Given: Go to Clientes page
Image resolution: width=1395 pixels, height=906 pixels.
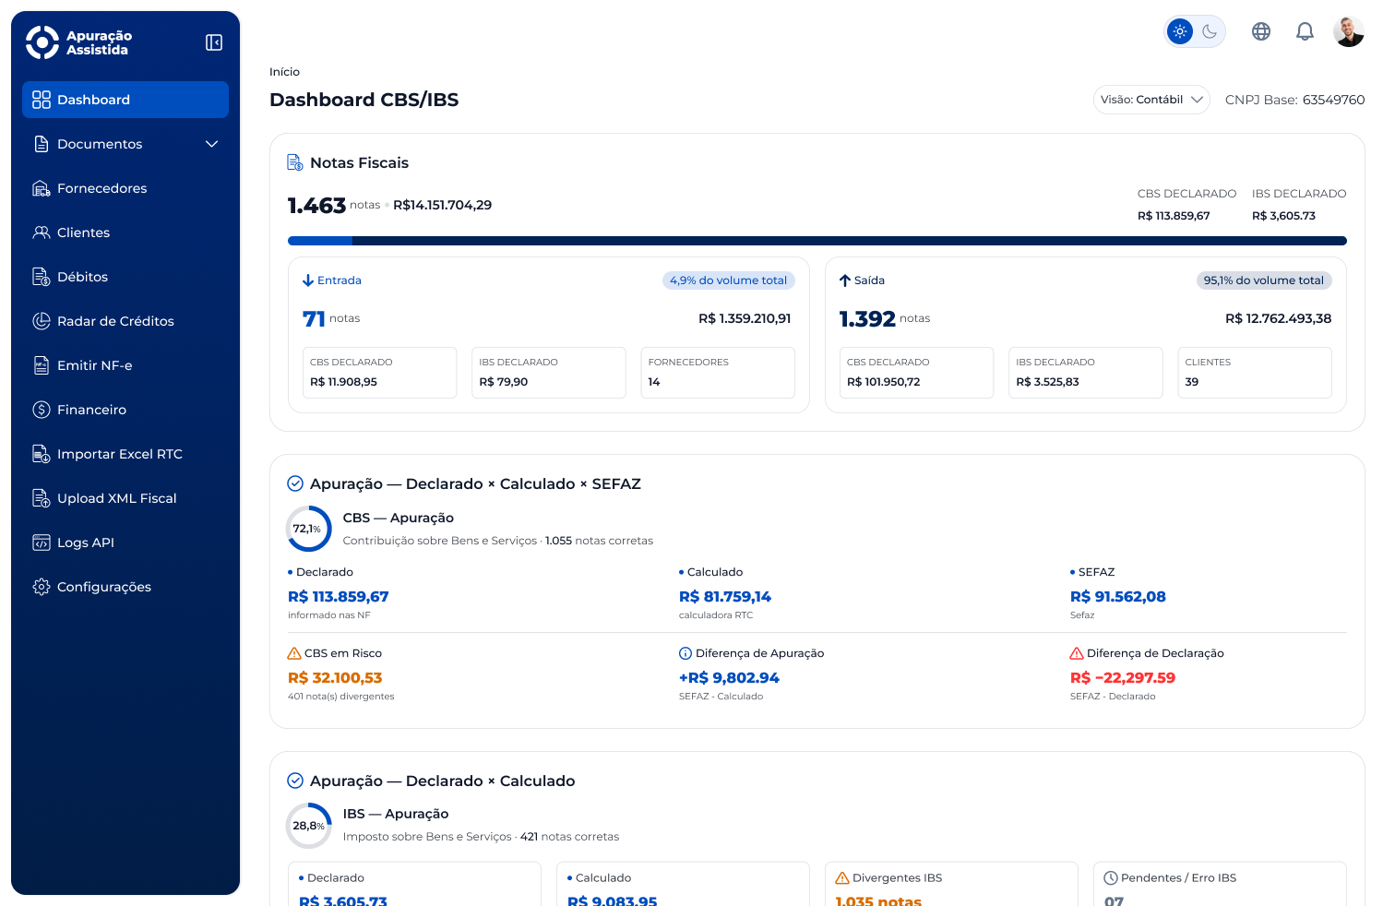Looking at the screenshot, I should pyautogui.click(x=125, y=232).
